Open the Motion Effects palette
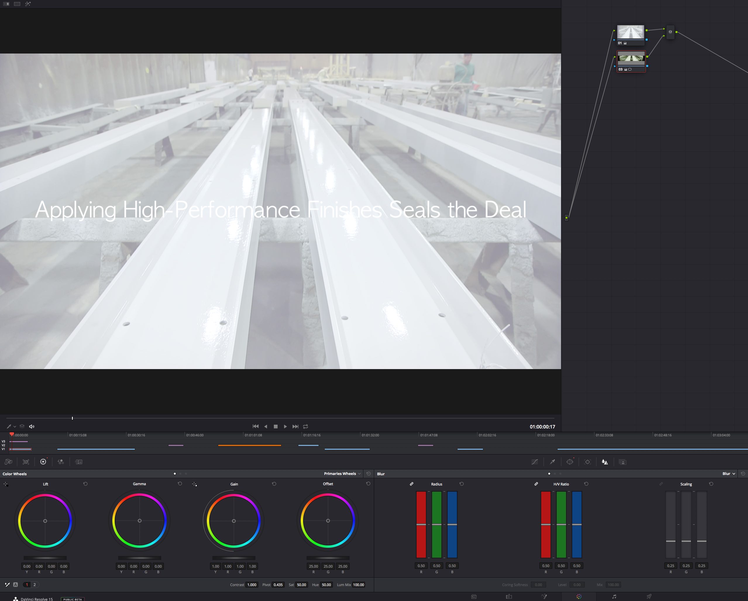The width and height of the screenshot is (748, 601). point(79,462)
